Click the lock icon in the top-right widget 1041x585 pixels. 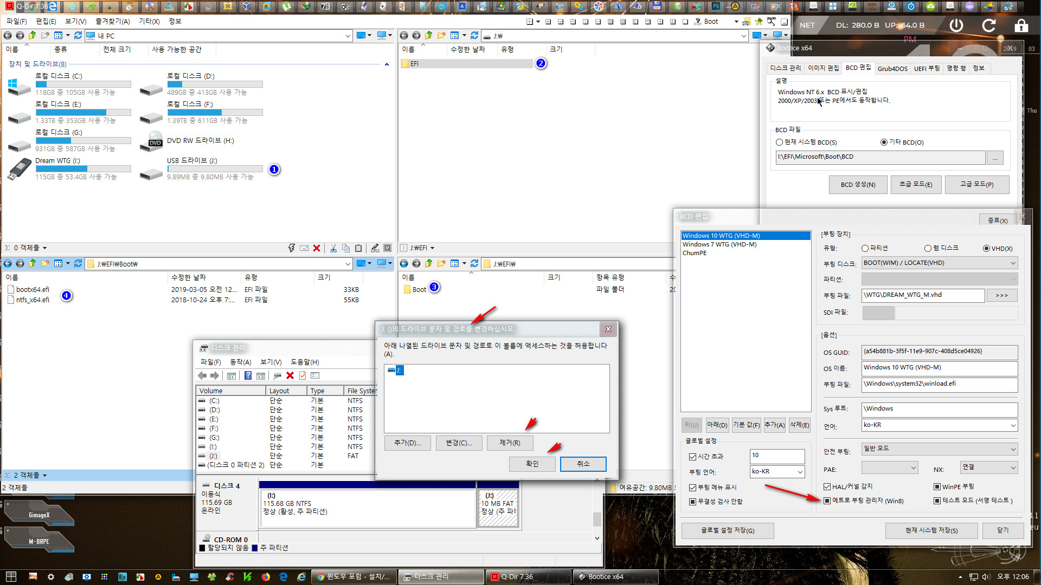[x=1021, y=25]
